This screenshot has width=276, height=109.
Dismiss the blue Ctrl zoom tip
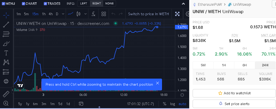click(x=158, y=83)
